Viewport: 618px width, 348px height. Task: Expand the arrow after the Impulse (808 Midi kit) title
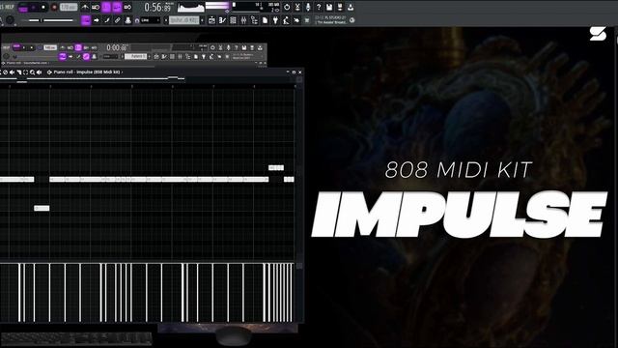point(123,72)
